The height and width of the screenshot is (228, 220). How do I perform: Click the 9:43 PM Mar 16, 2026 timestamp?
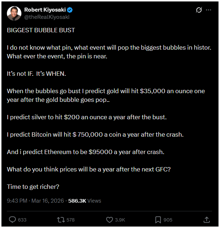[x=36, y=200]
